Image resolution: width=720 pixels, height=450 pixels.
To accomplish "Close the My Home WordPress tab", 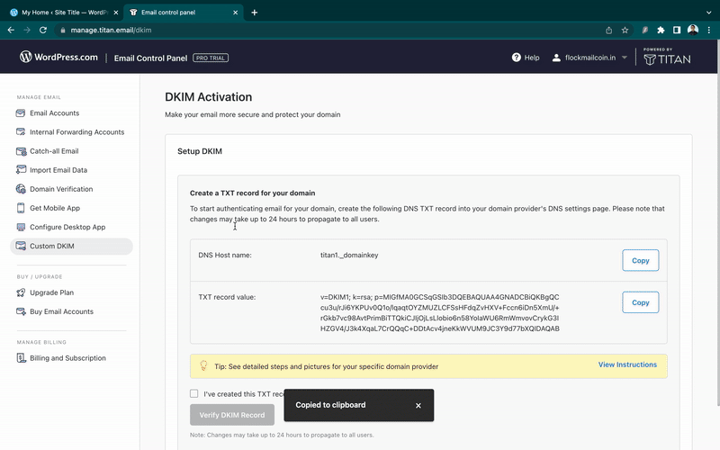I will point(116,13).
